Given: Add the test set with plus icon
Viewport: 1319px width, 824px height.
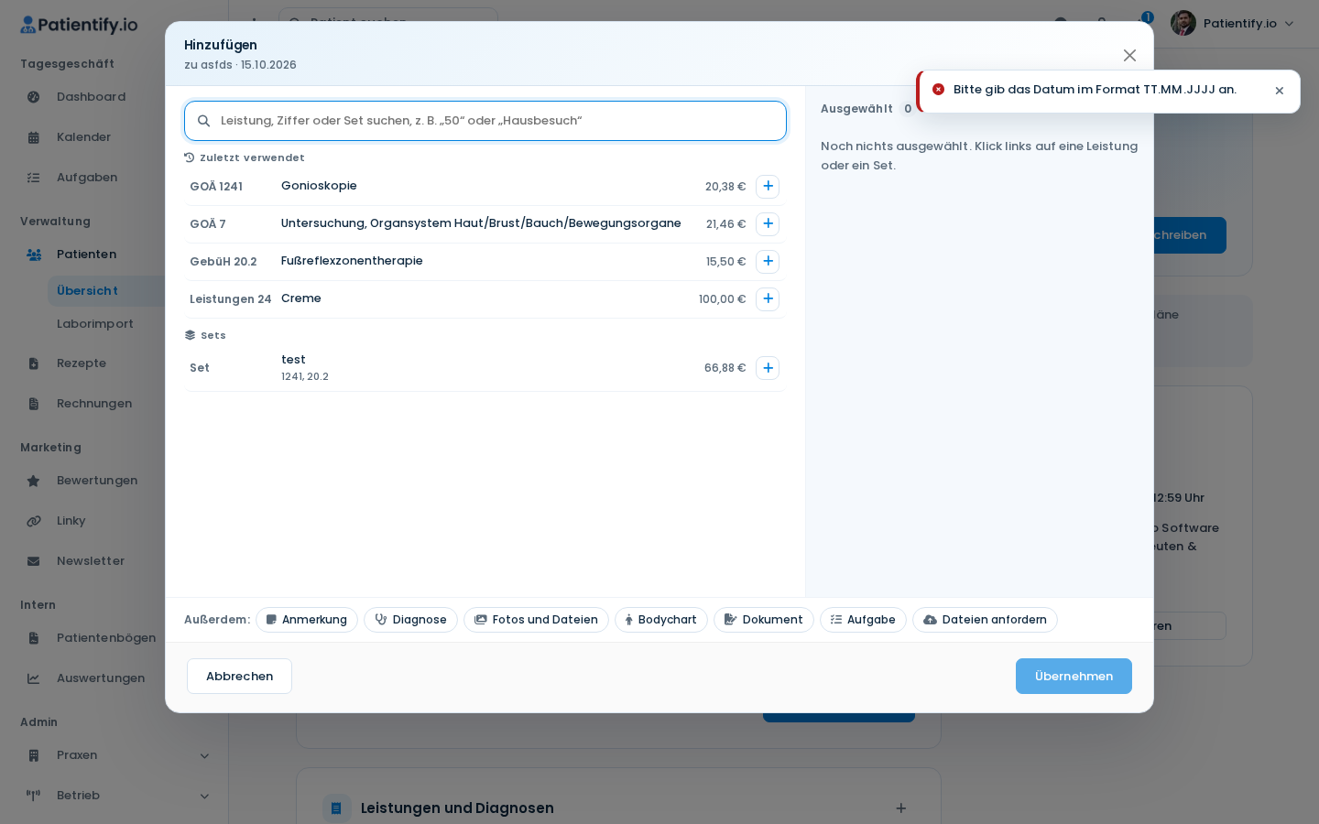Looking at the screenshot, I should (x=768, y=368).
